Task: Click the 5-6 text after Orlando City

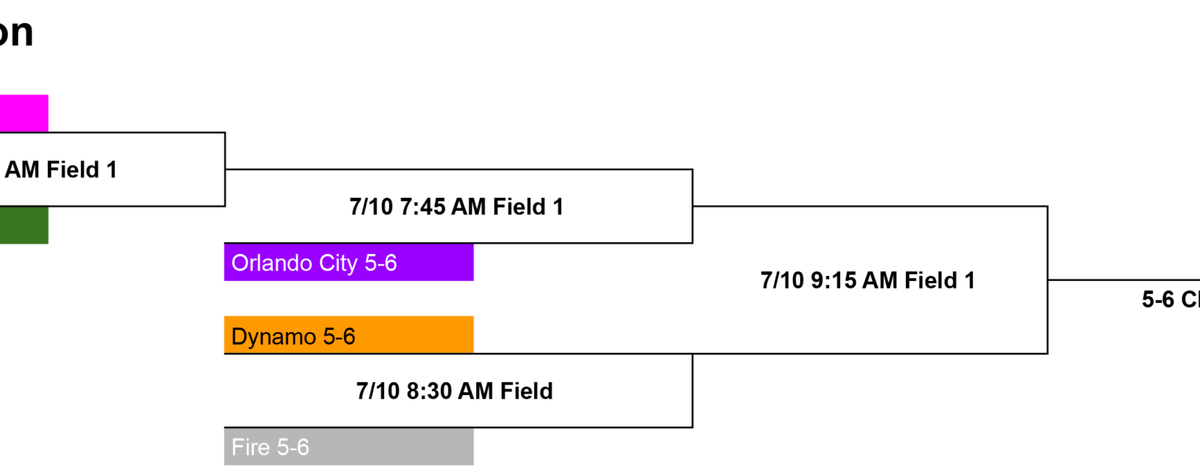Action: click(381, 263)
